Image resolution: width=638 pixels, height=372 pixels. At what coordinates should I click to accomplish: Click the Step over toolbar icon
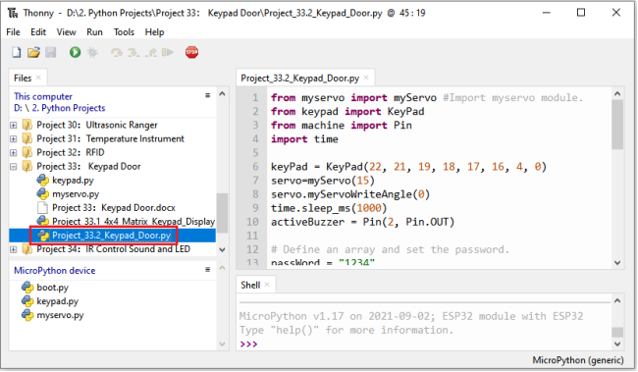[x=117, y=52]
